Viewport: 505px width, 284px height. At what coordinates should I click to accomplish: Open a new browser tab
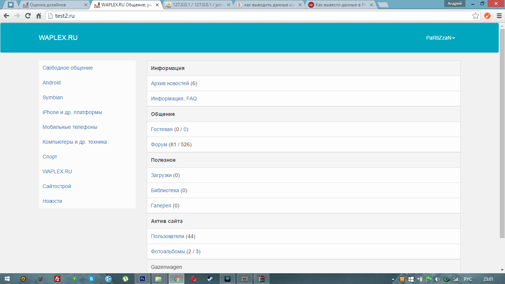point(383,5)
